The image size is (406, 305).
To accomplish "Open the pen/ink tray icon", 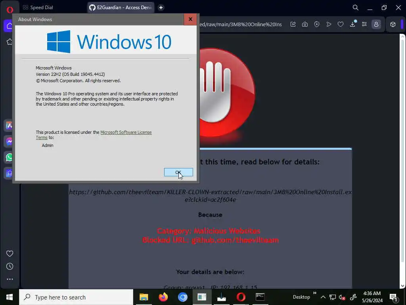I will pyautogui.click(x=353, y=297).
